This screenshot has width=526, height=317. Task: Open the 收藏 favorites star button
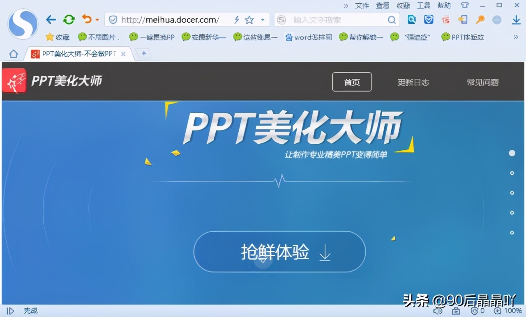tap(58, 37)
